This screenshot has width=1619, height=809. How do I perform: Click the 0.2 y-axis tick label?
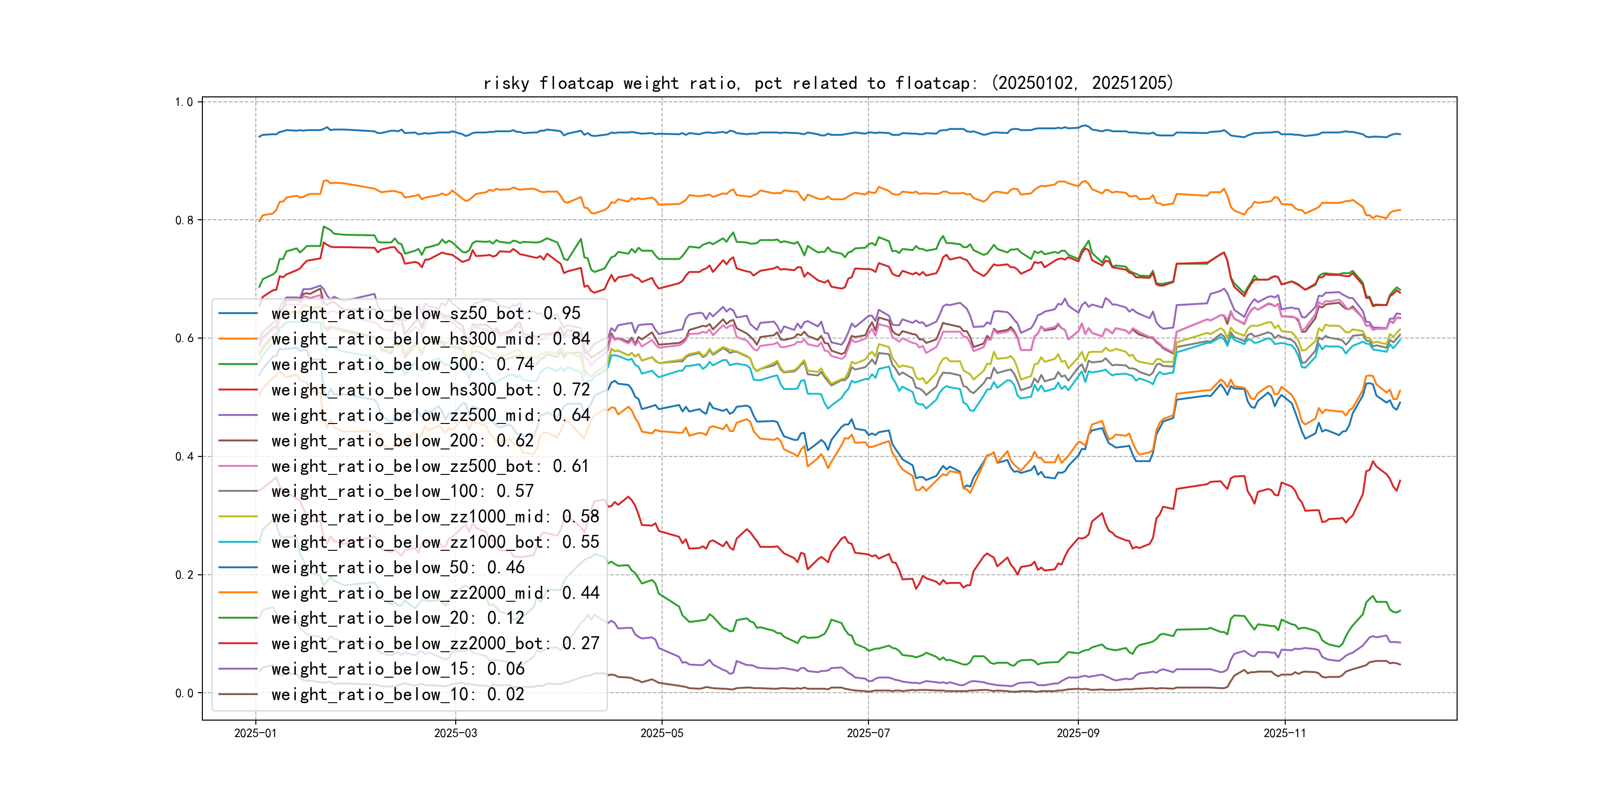pyautogui.click(x=184, y=575)
